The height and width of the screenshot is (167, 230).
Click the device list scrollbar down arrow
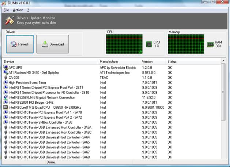pyautogui.click(x=223, y=157)
